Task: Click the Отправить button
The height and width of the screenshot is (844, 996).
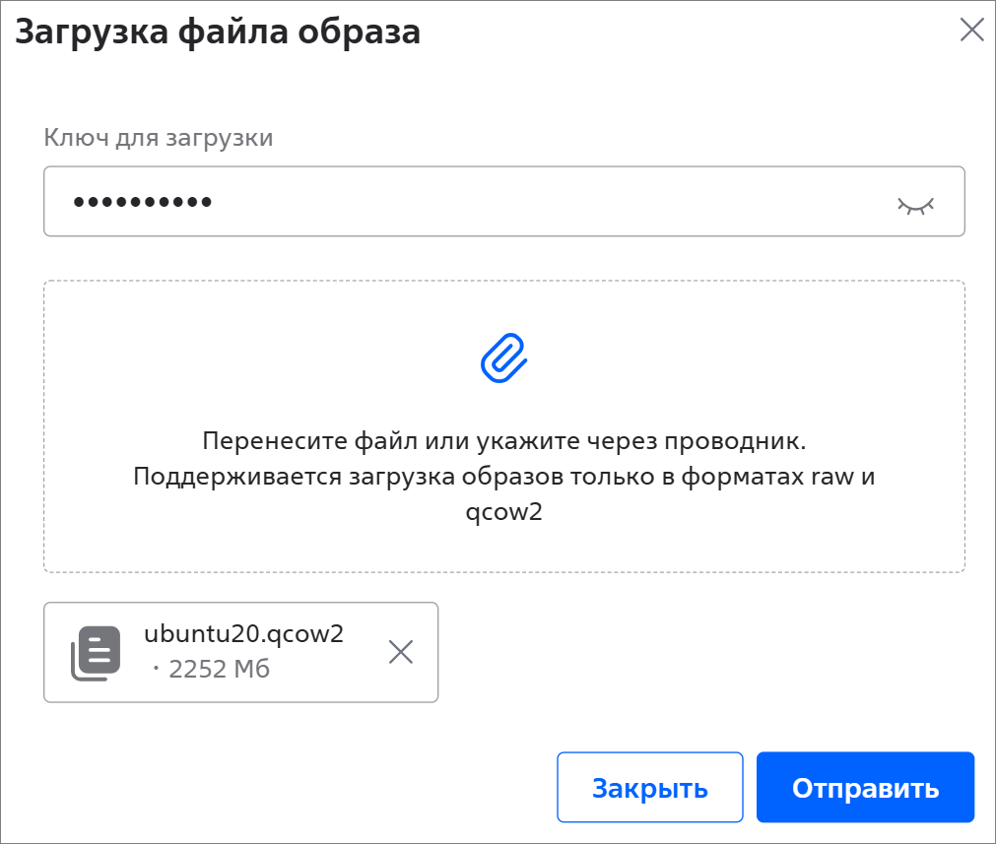Action: (x=865, y=788)
